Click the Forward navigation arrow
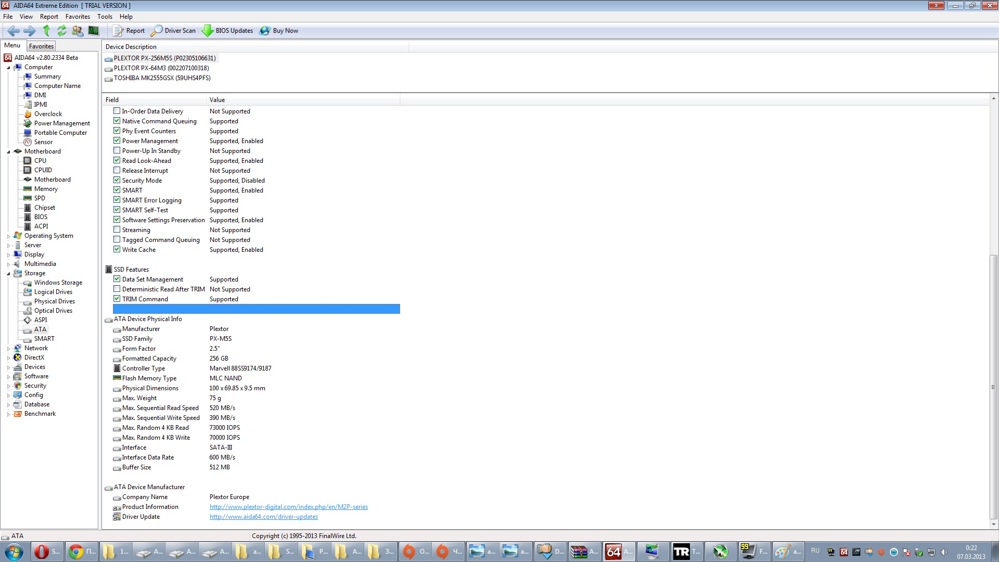 (x=30, y=31)
